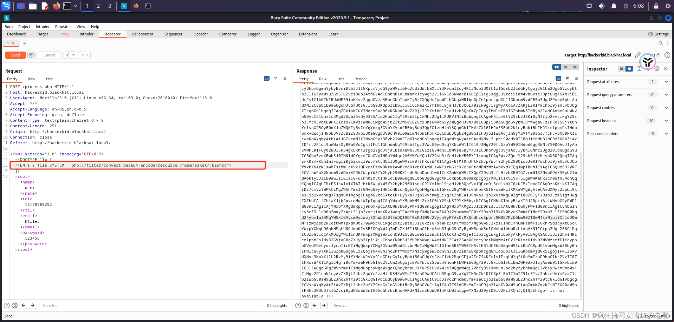The height and width of the screenshot is (322, 674).
Task: Open the response editor hamburger menu
Action: point(577,78)
